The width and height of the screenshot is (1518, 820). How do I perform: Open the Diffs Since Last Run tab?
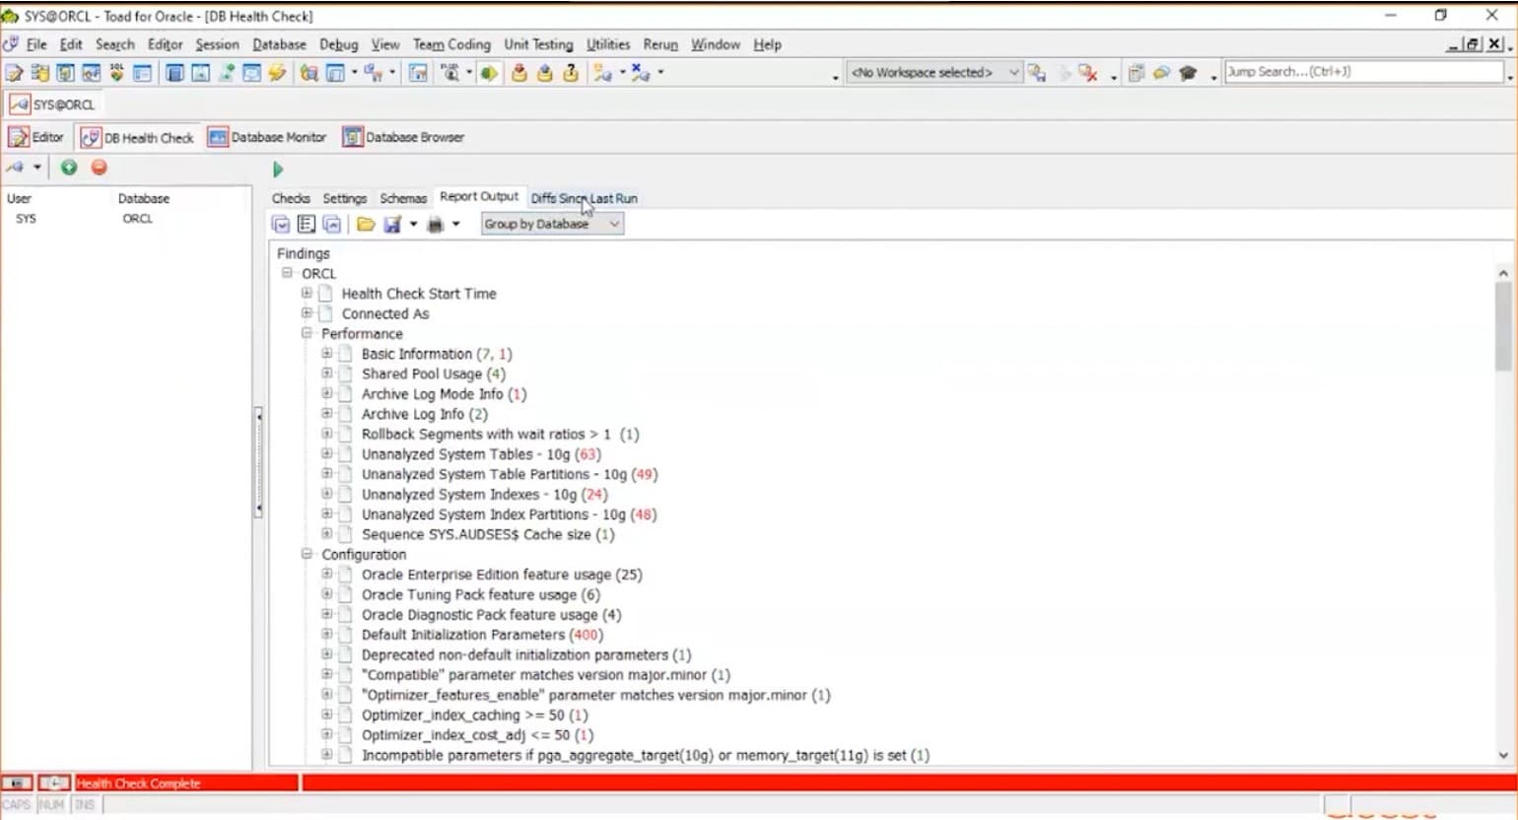coord(585,198)
